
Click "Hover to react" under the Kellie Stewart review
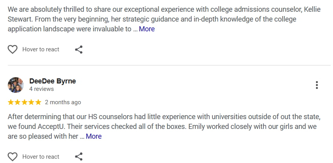pyautogui.click(x=41, y=49)
